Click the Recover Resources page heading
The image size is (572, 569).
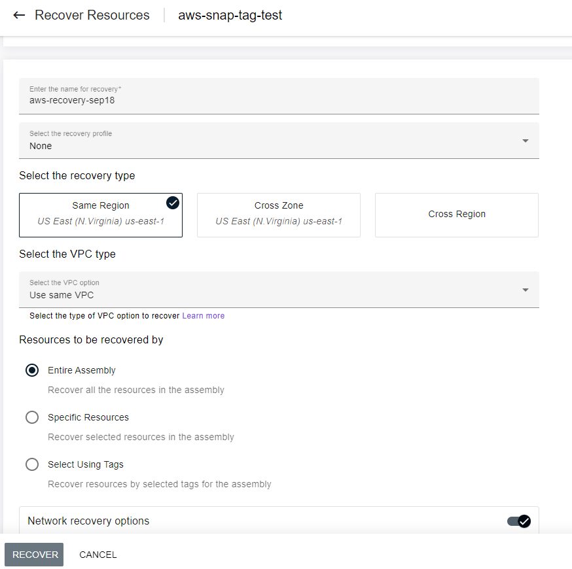[92, 15]
